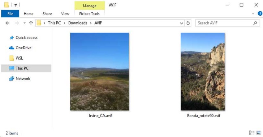Go up one folder level
The height and width of the screenshot is (137, 263).
(31, 23)
